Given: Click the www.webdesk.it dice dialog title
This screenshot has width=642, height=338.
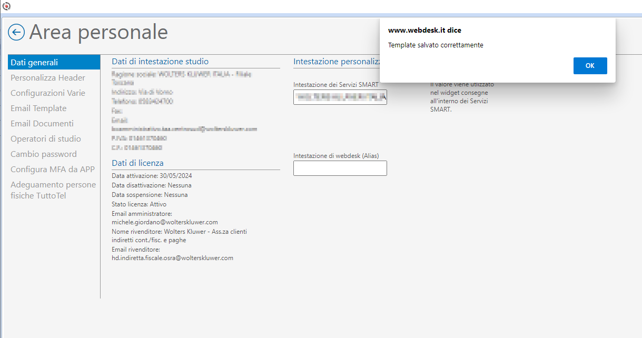Looking at the screenshot, I should pos(424,31).
